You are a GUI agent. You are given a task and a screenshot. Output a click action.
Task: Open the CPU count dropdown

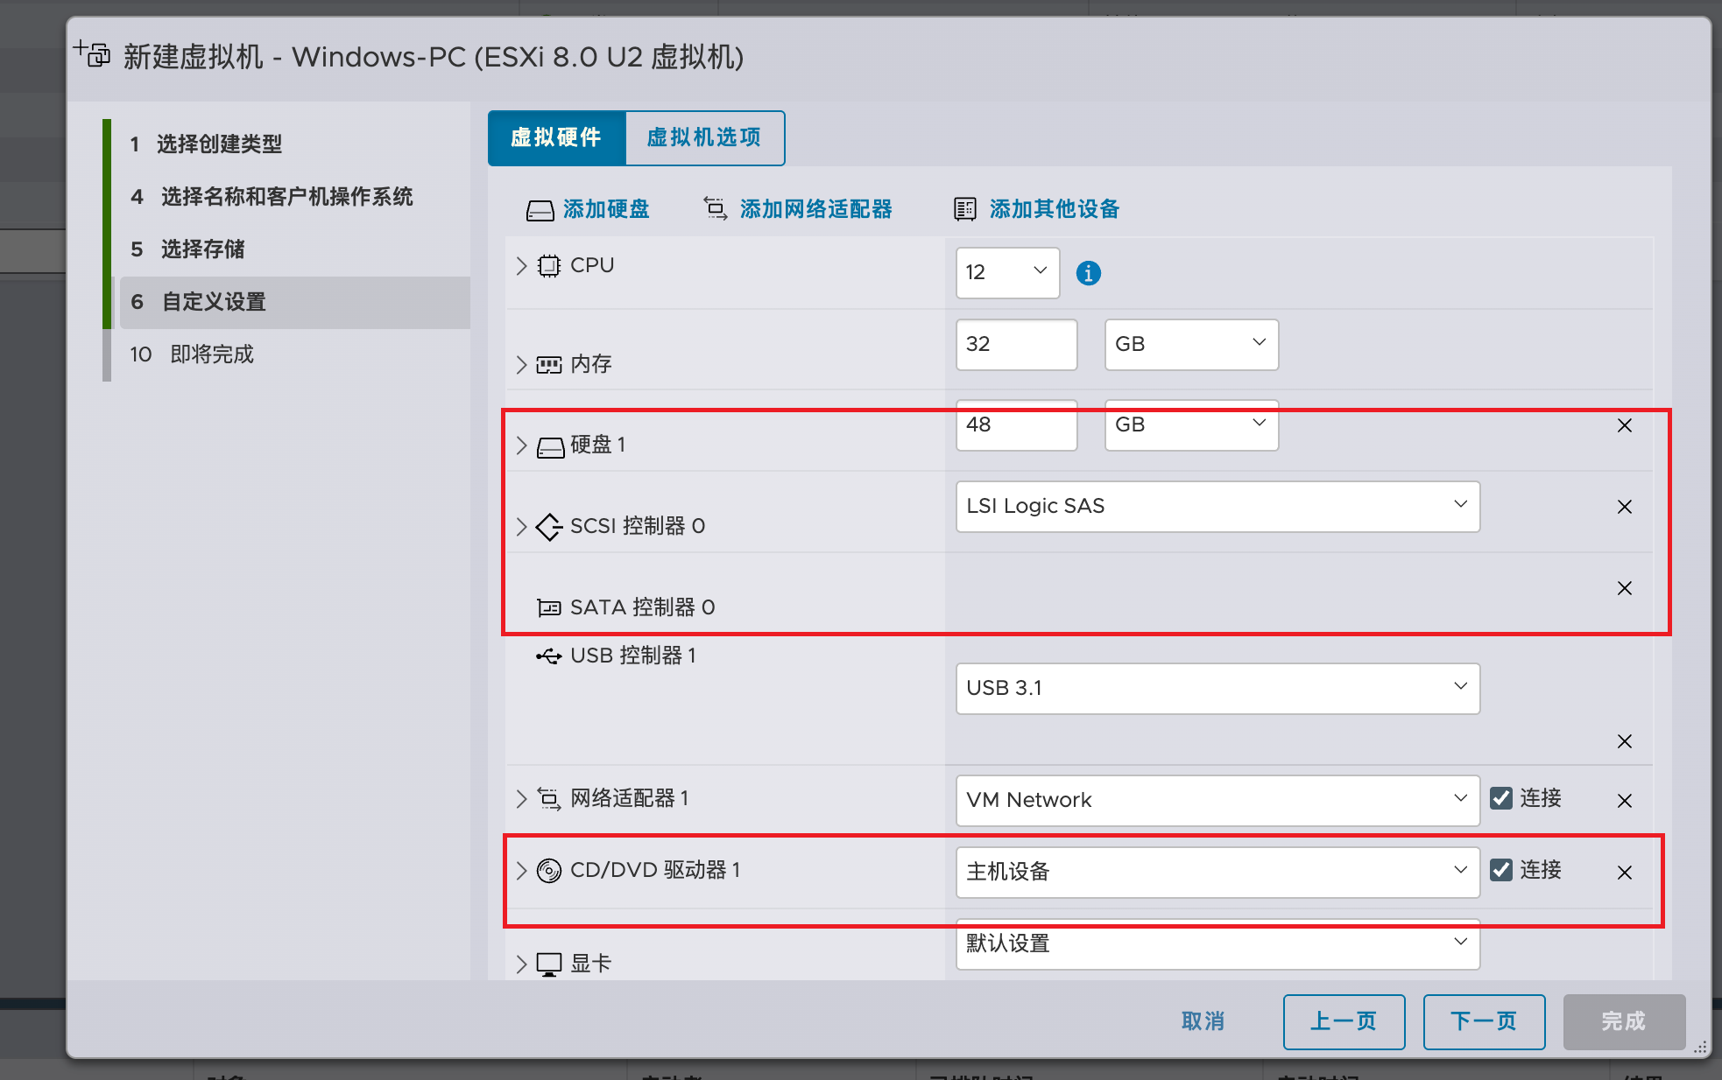coord(1007,272)
